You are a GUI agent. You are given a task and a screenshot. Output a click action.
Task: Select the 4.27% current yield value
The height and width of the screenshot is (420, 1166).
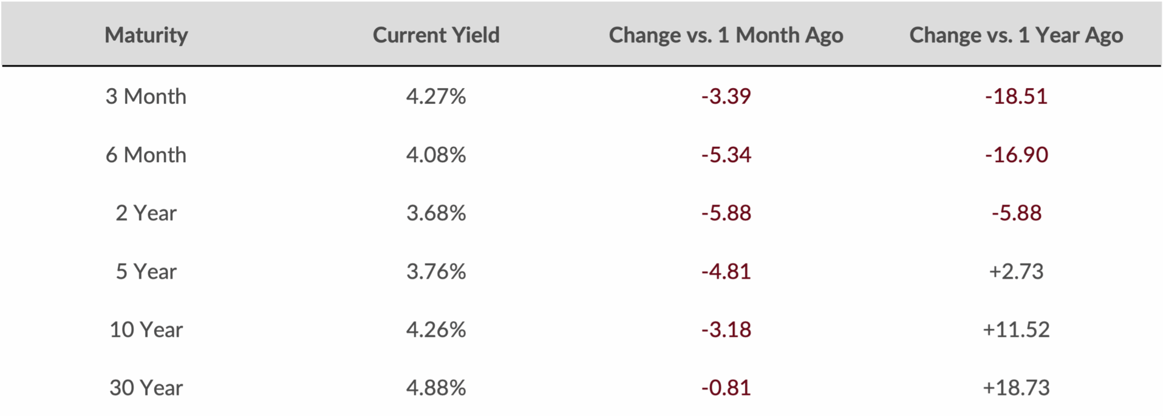436,97
